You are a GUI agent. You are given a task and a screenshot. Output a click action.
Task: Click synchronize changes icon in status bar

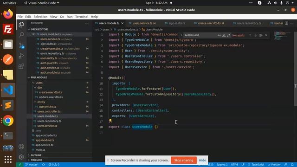coord(44,165)
